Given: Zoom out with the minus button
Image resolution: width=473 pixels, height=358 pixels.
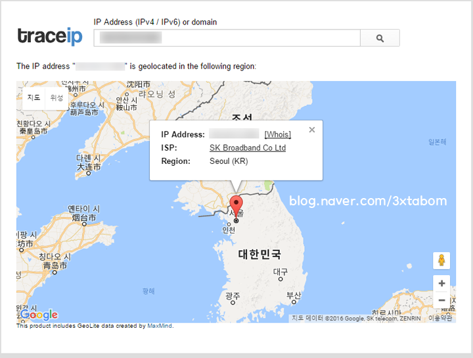Looking at the screenshot, I should pyautogui.click(x=441, y=300).
